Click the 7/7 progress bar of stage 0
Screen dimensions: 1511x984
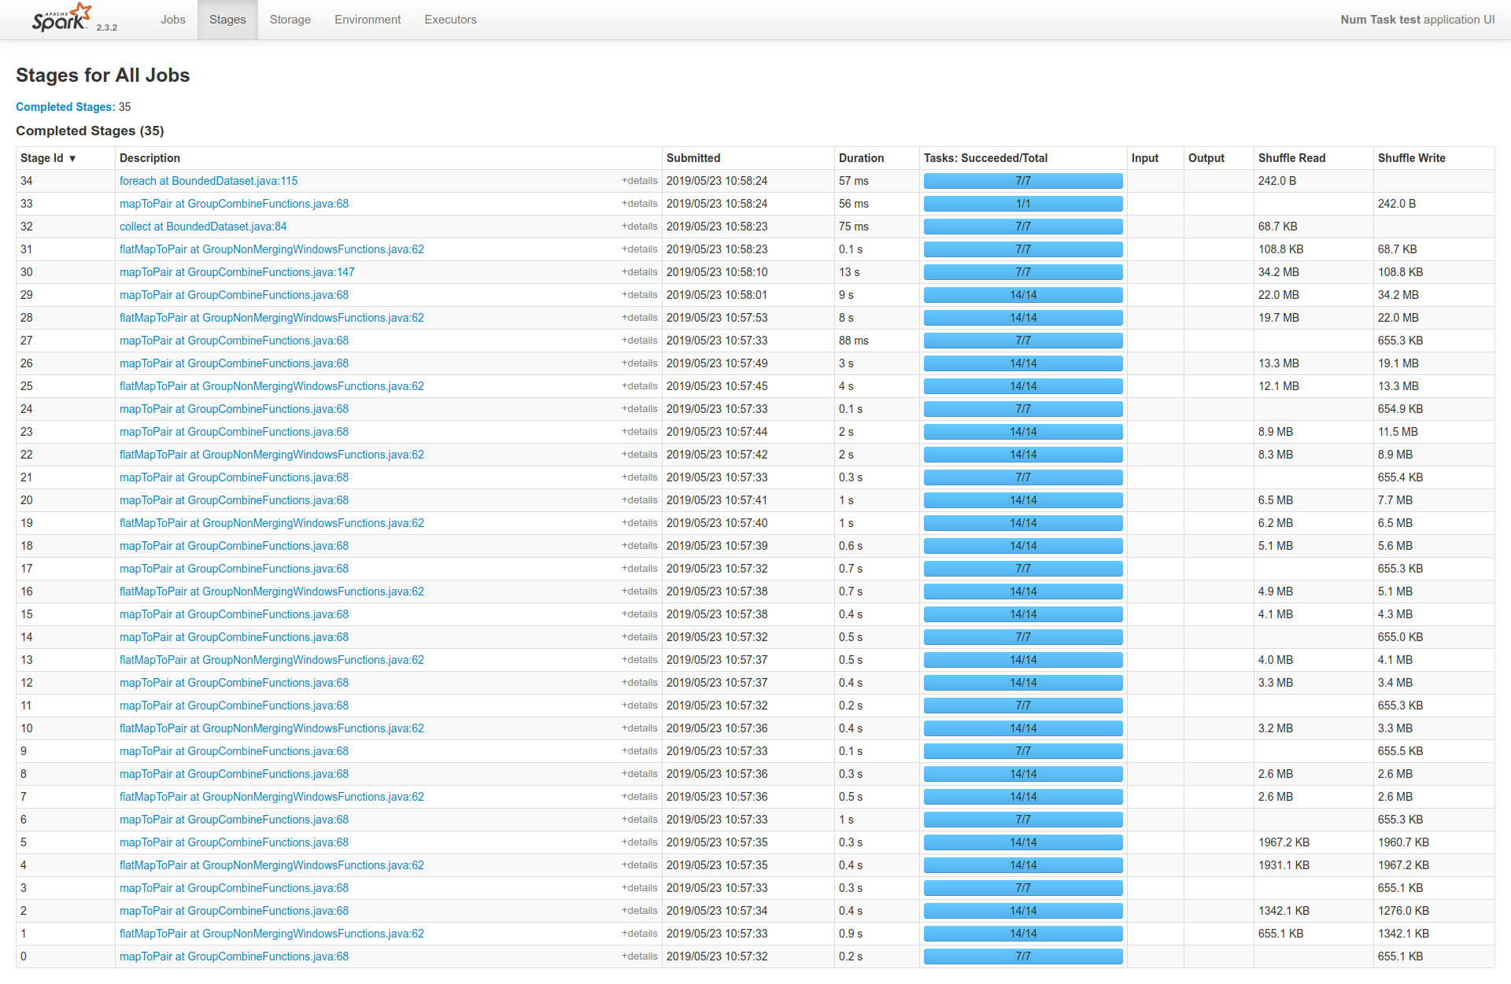pos(1023,956)
